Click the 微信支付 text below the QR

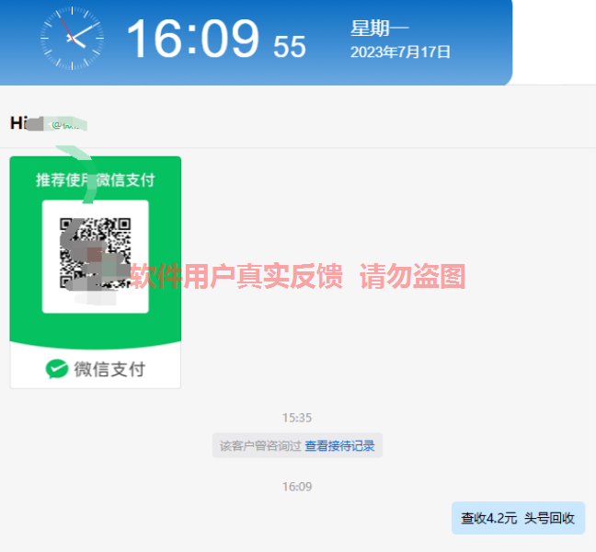pyautogui.click(x=109, y=369)
